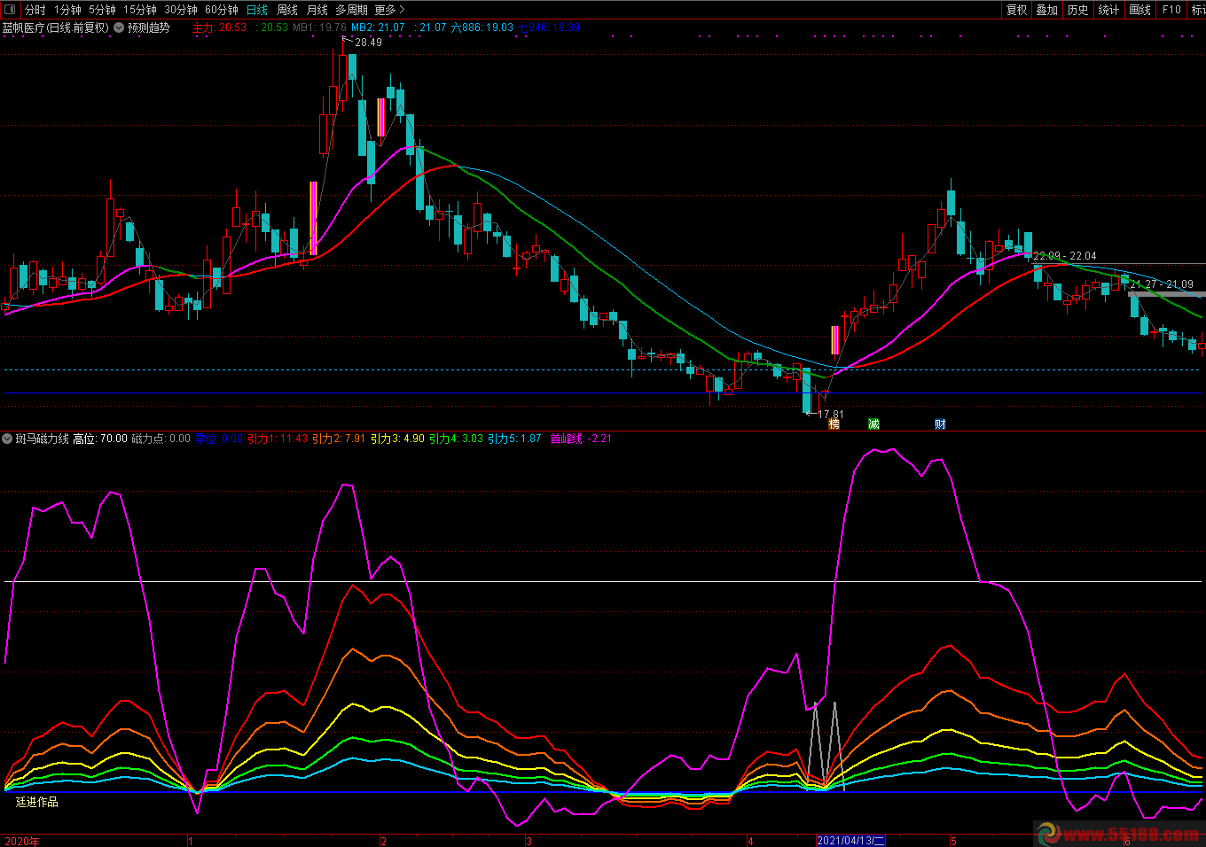The image size is (1206, 847).
Task: Toggle 复权 price adjustment
Action: [x=1016, y=10]
